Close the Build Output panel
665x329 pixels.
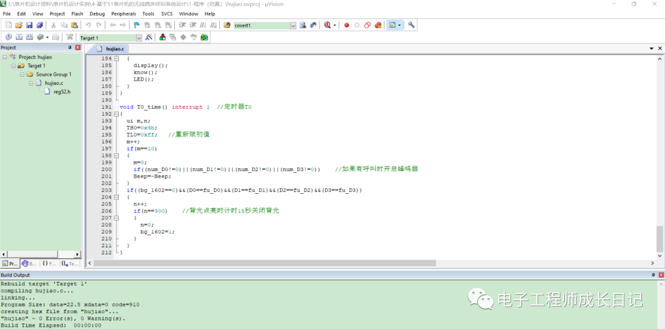click(661, 275)
